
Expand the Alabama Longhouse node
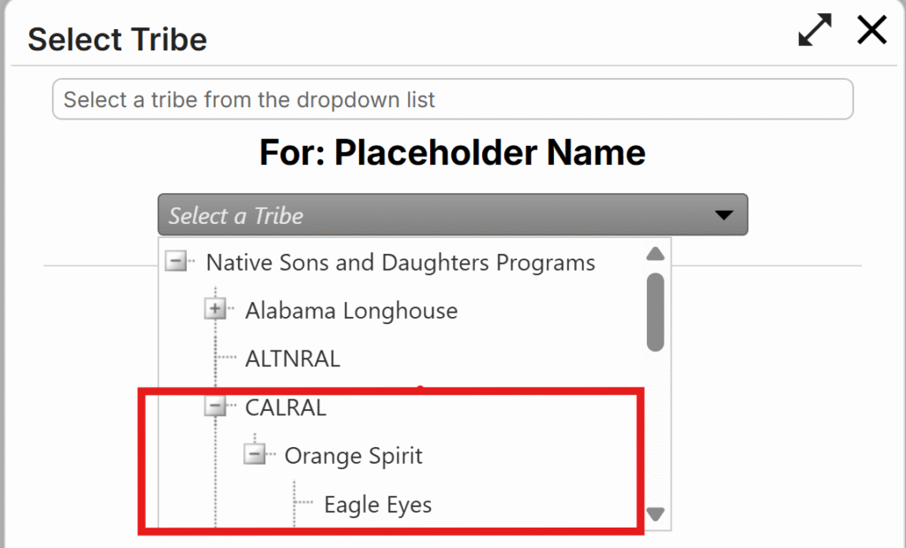215,310
